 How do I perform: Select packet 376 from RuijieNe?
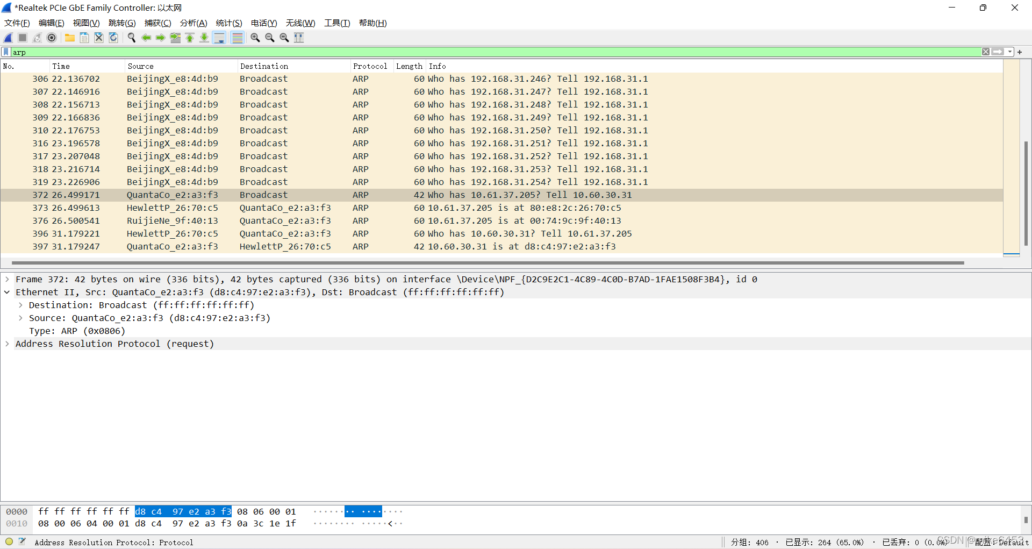(x=501, y=221)
